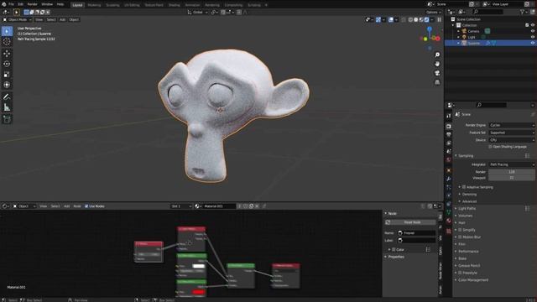Pause the viewport render preview
Viewport: 537px width, 302px height.
[439, 20]
